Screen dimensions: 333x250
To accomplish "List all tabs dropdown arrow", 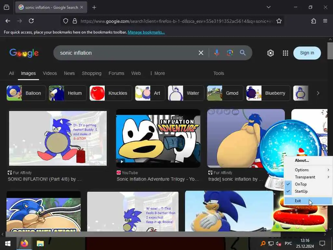I will 268,7.
